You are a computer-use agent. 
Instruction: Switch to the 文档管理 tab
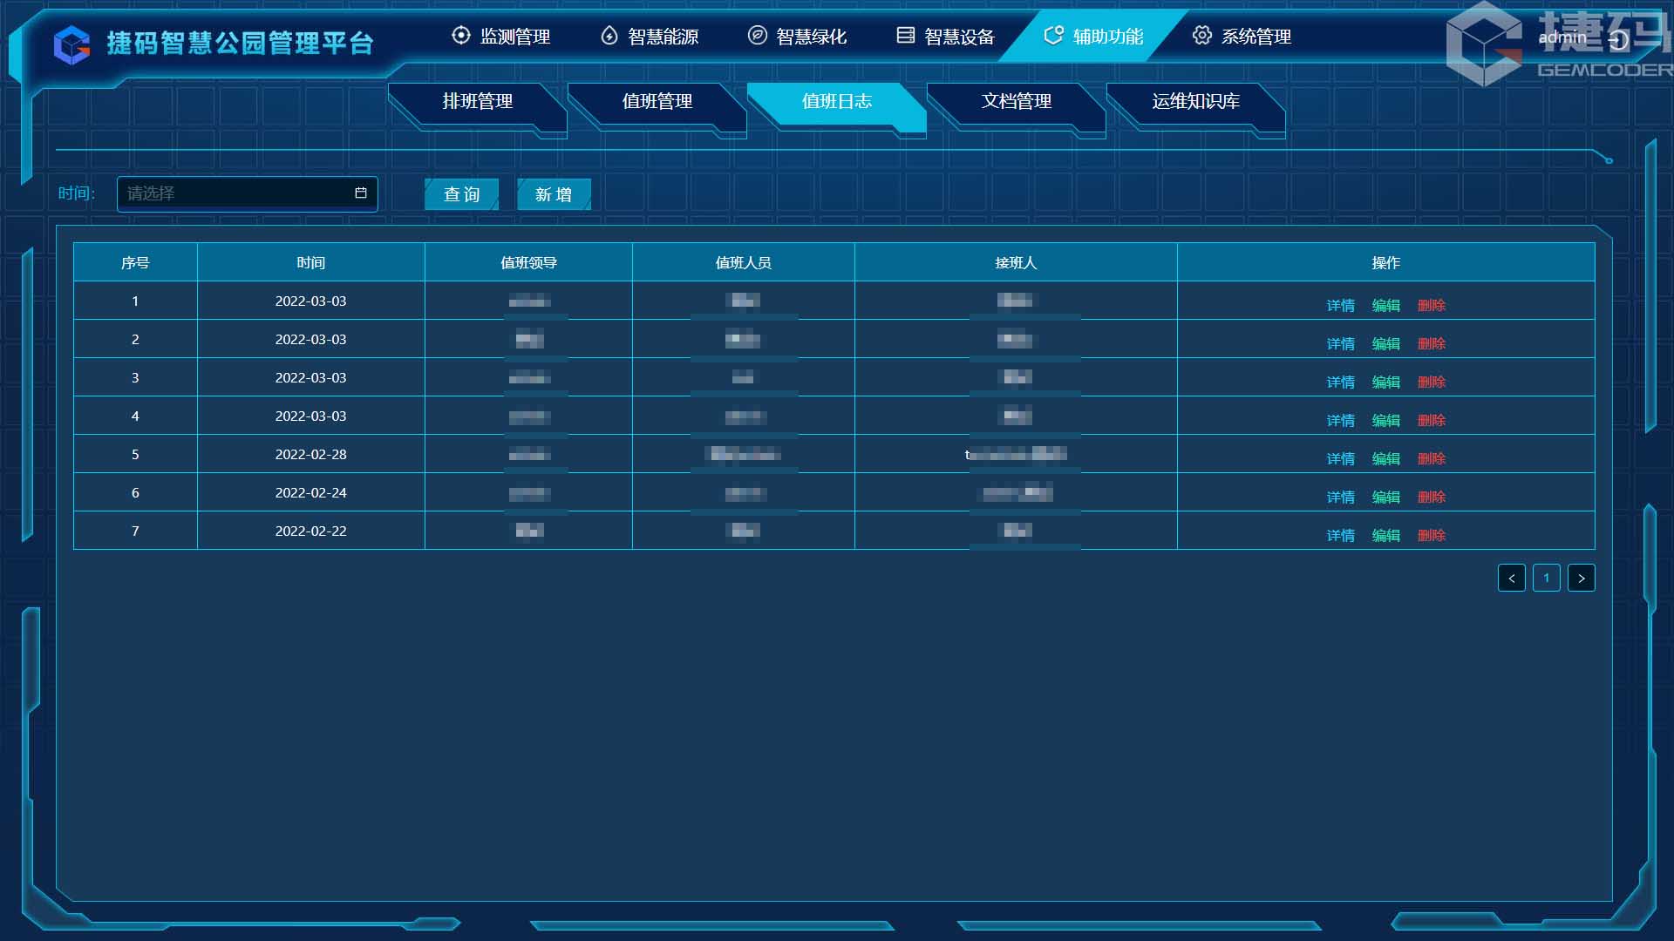point(1016,102)
